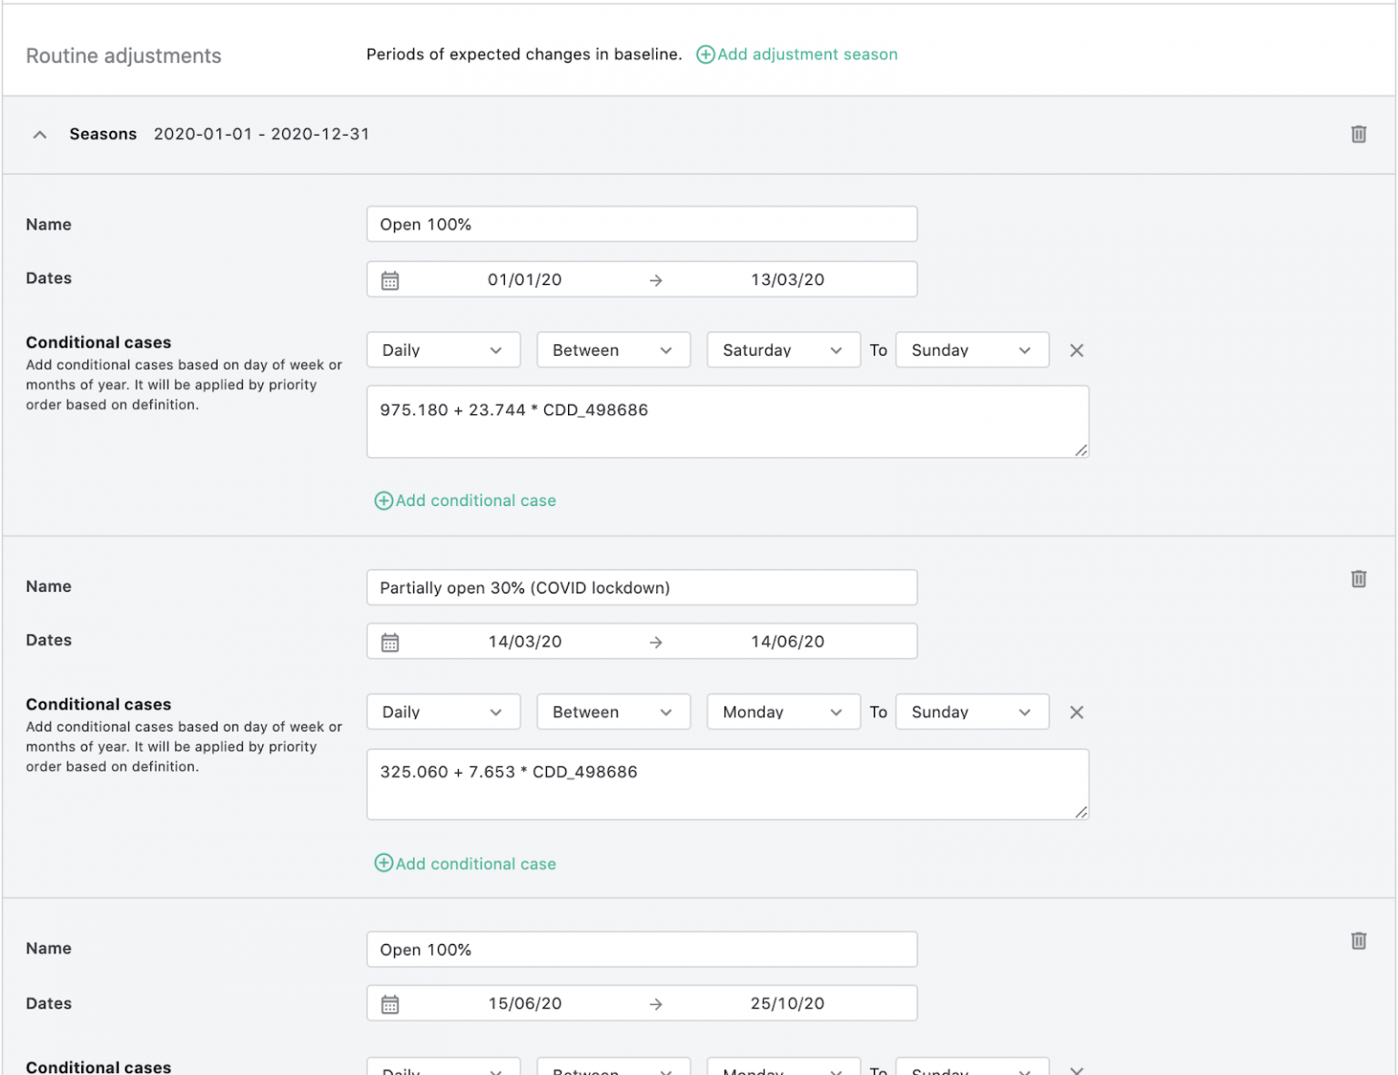Click the Partially open 30% name field
The height and width of the screenshot is (1075, 1398).
[642, 587]
